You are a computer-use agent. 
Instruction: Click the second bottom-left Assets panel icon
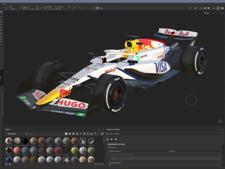[10, 164]
